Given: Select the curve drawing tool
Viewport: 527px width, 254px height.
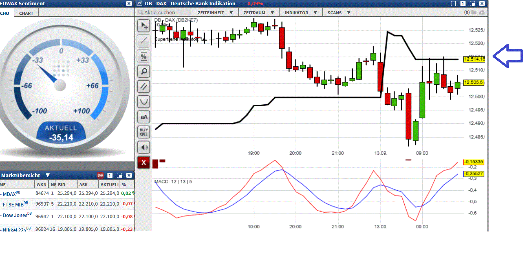Looking at the screenshot, I should [x=144, y=102].
